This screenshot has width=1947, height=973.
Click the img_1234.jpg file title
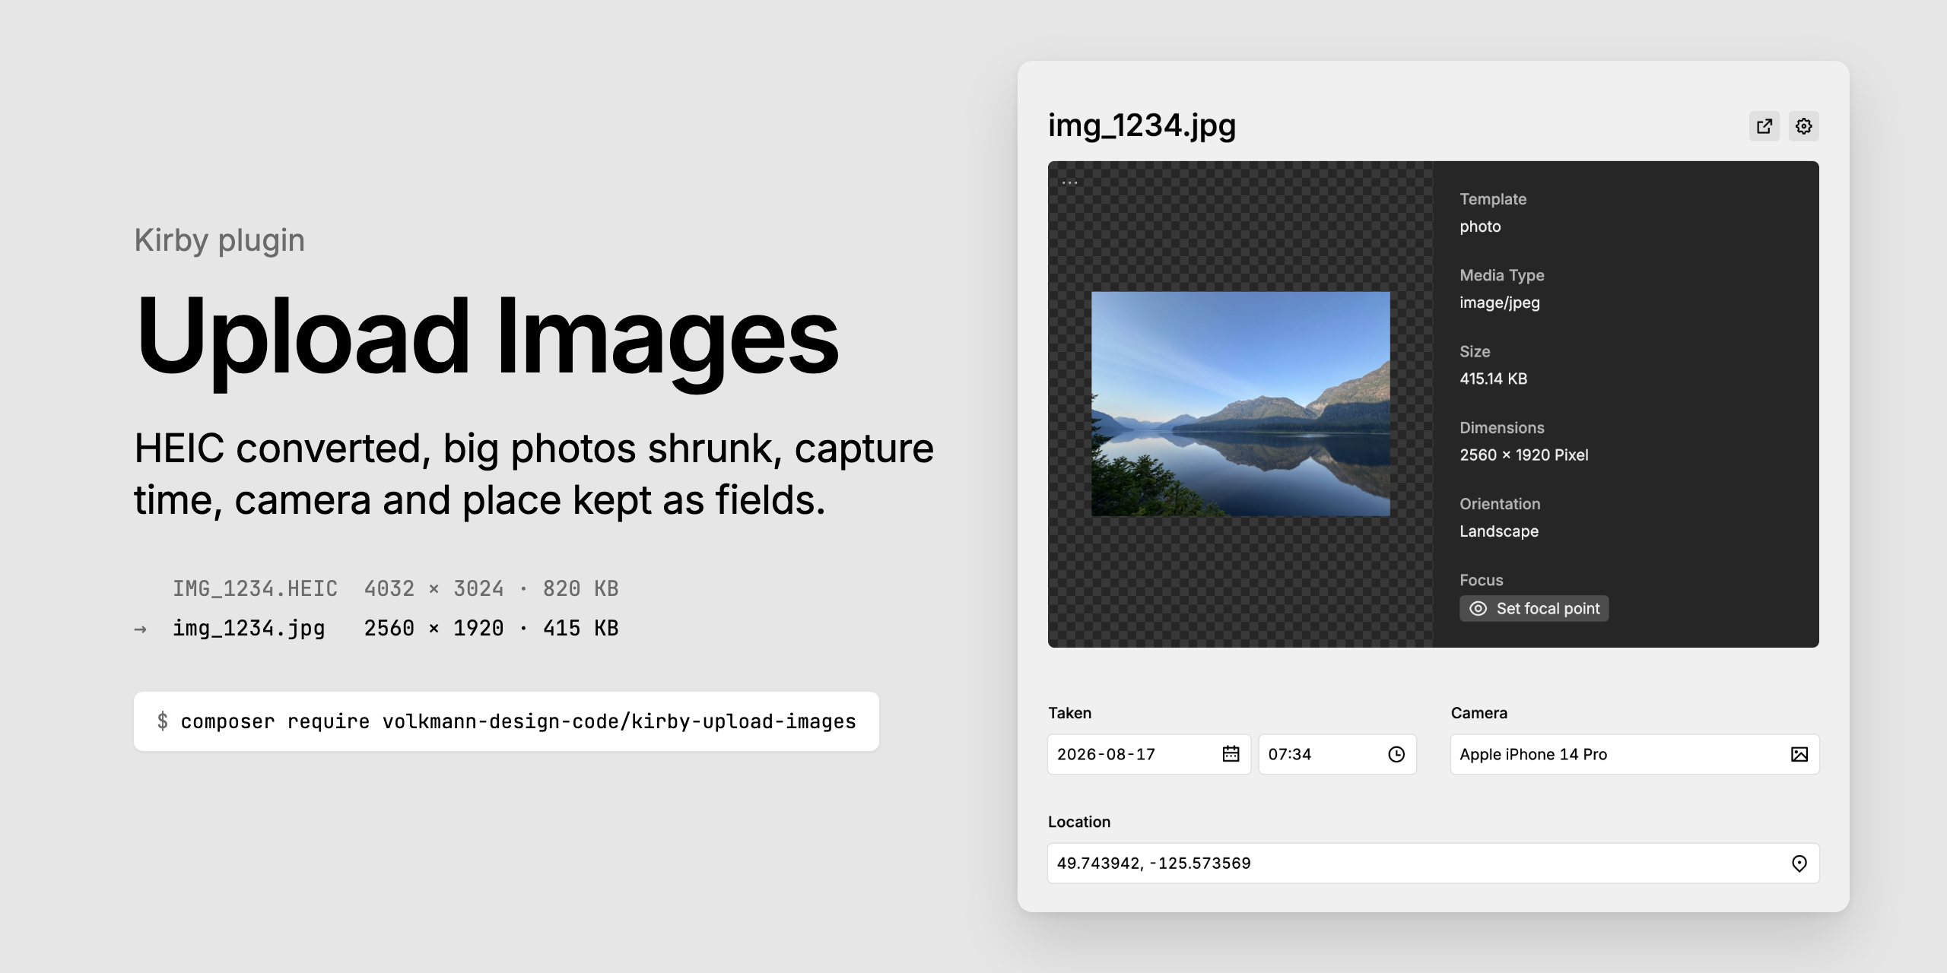tap(1142, 125)
